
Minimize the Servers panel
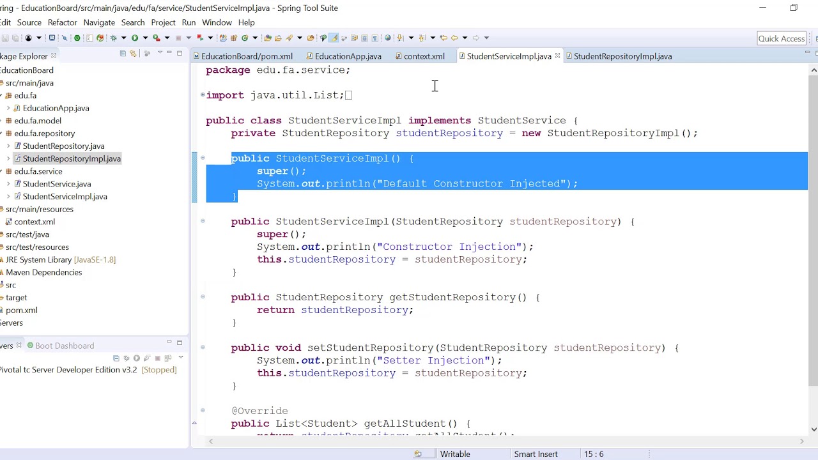click(169, 342)
